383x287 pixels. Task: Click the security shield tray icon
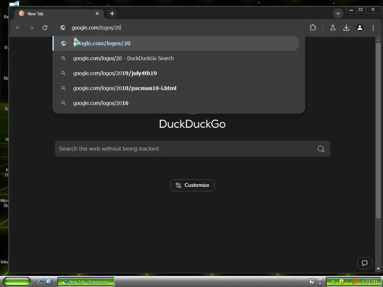tap(341, 282)
